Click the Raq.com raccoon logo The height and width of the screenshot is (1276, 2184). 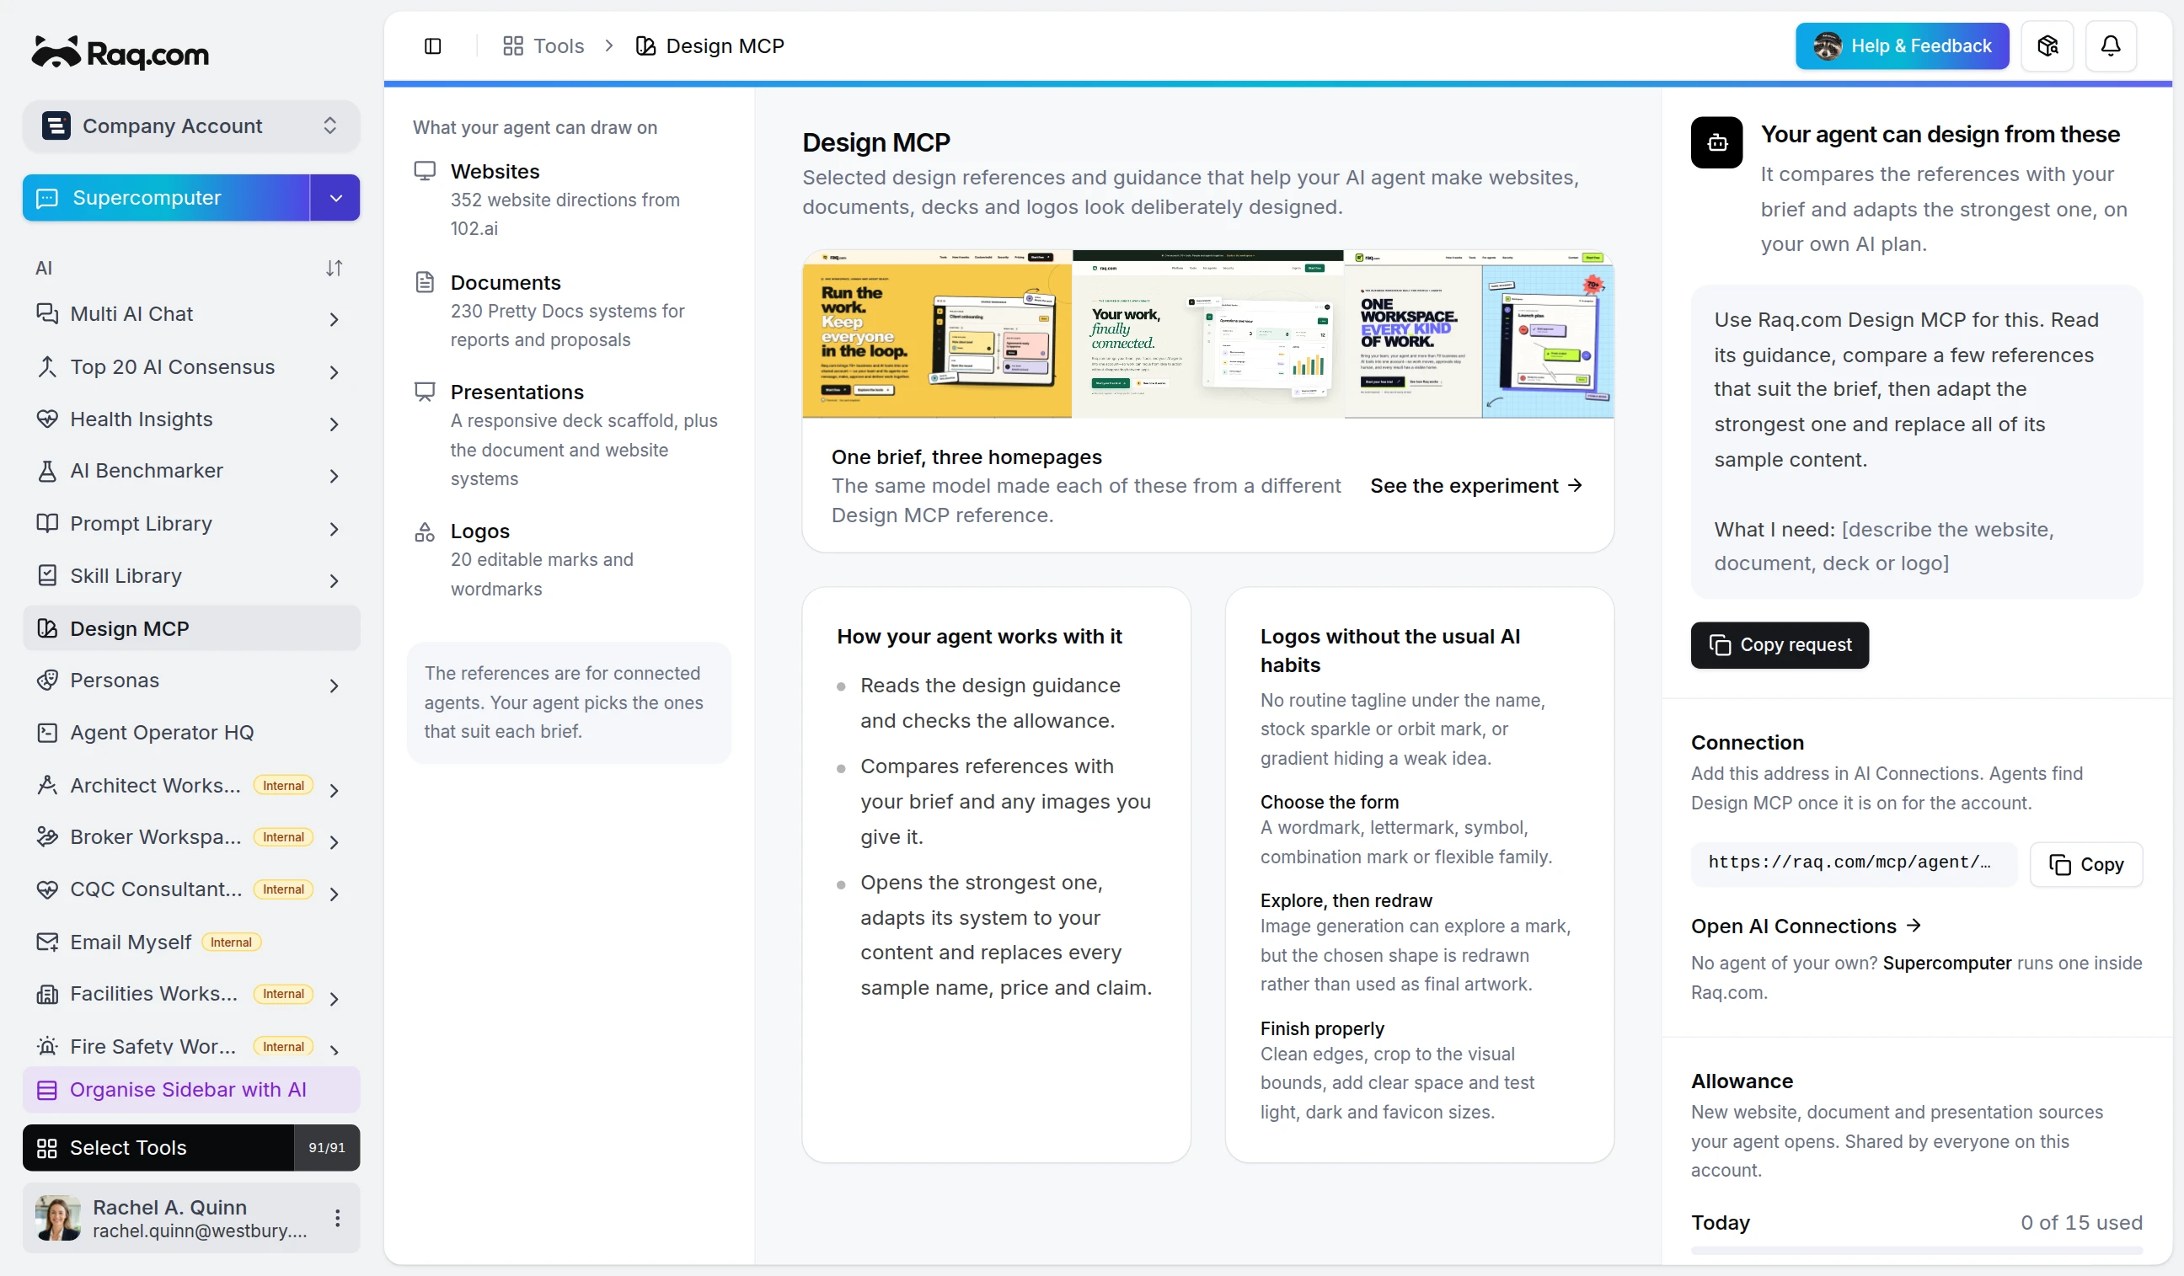tap(120, 53)
